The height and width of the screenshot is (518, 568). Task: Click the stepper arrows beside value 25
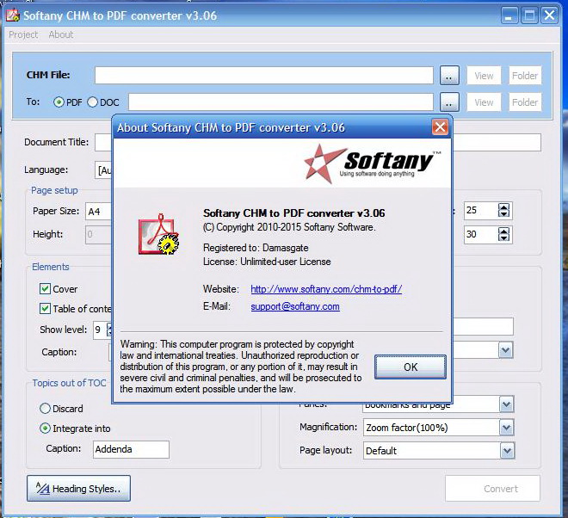[x=503, y=211]
